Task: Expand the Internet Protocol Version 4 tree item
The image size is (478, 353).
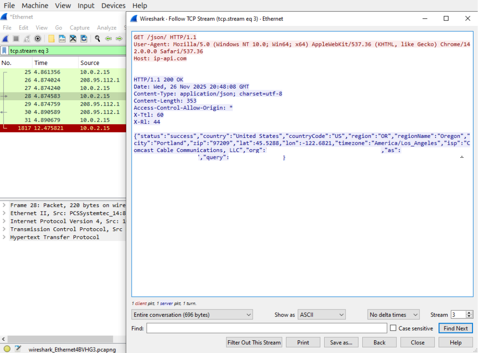Action: pos(4,221)
